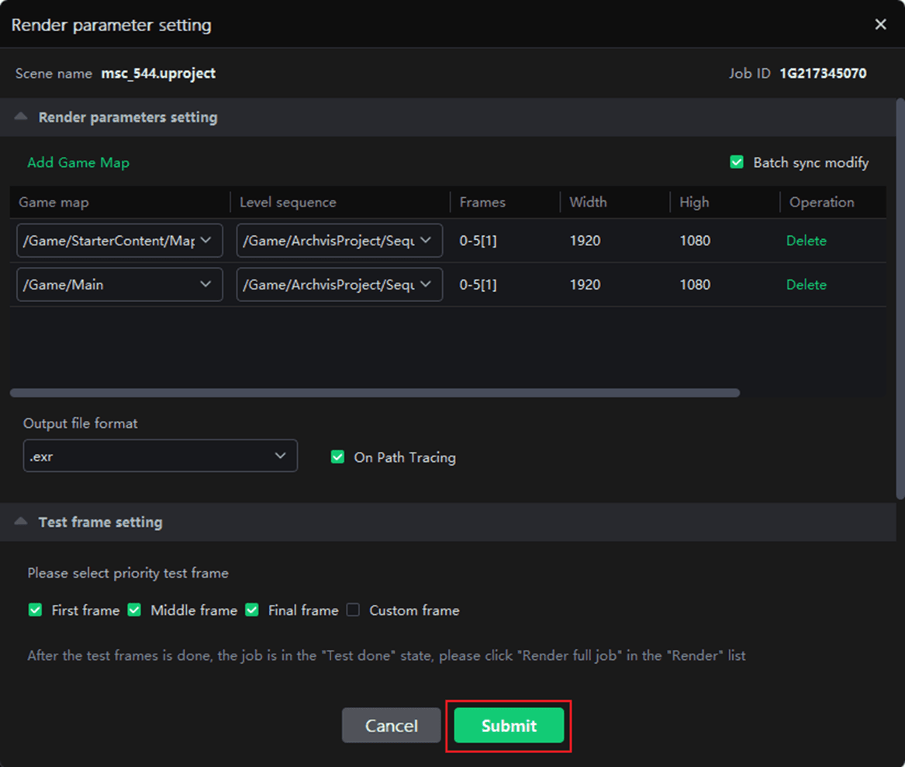Click the Add Game Map link

[78, 162]
